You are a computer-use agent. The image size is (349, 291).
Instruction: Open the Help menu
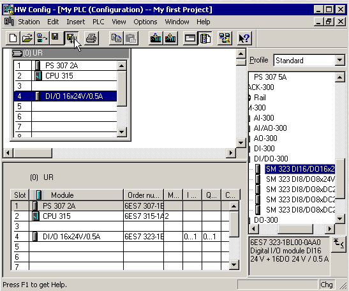pos(204,22)
